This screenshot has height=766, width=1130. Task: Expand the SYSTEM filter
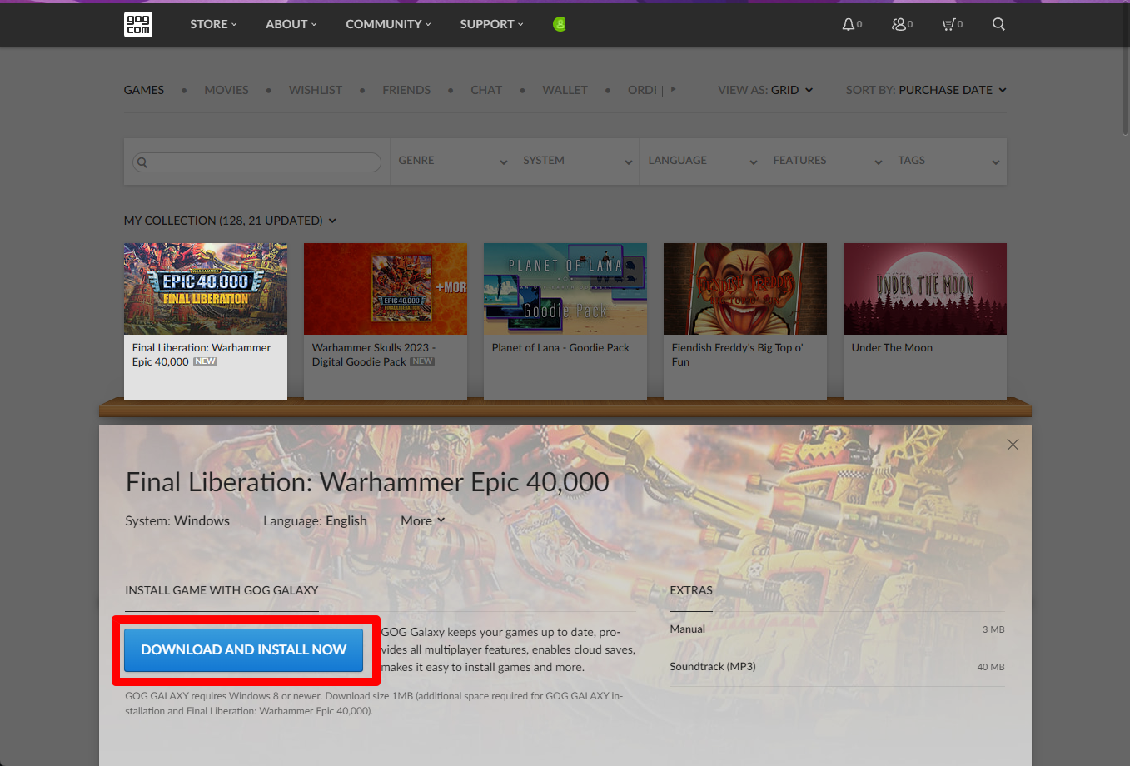pyautogui.click(x=577, y=161)
